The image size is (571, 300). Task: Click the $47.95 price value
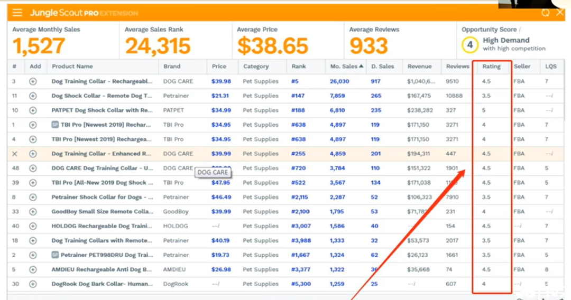click(x=220, y=183)
